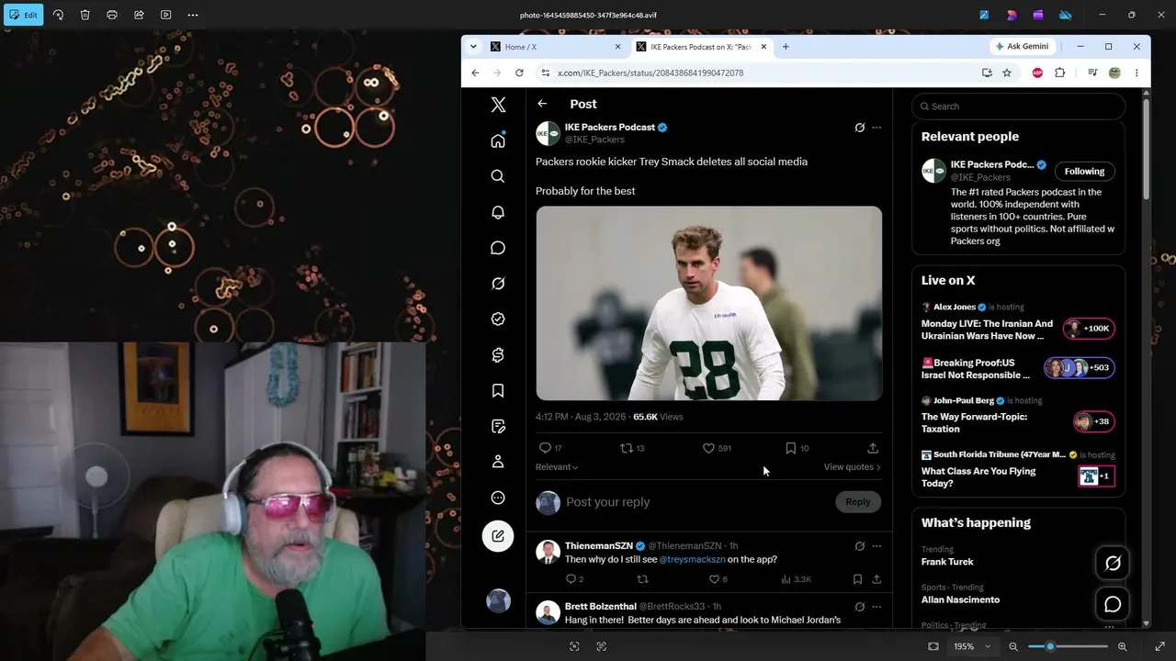Open the Chrome extensions puzzle icon
This screenshot has width=1176, height=661.
click(1059, 73)
